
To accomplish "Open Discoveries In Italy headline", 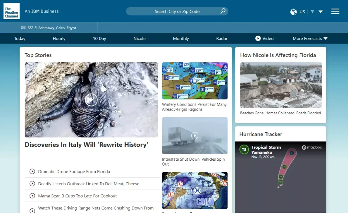I will pos(86,145).
